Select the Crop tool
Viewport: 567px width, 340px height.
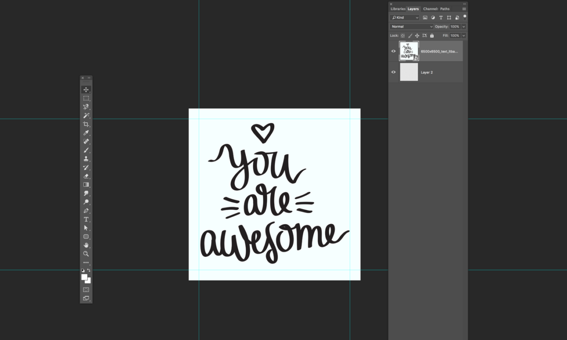point(86,124)
